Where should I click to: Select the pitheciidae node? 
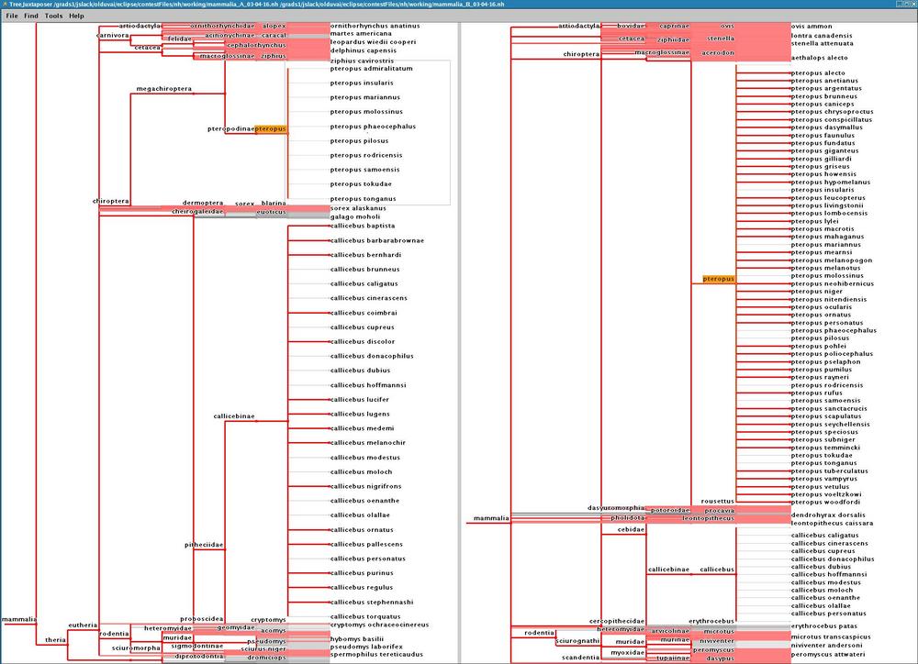pos(204,545)
